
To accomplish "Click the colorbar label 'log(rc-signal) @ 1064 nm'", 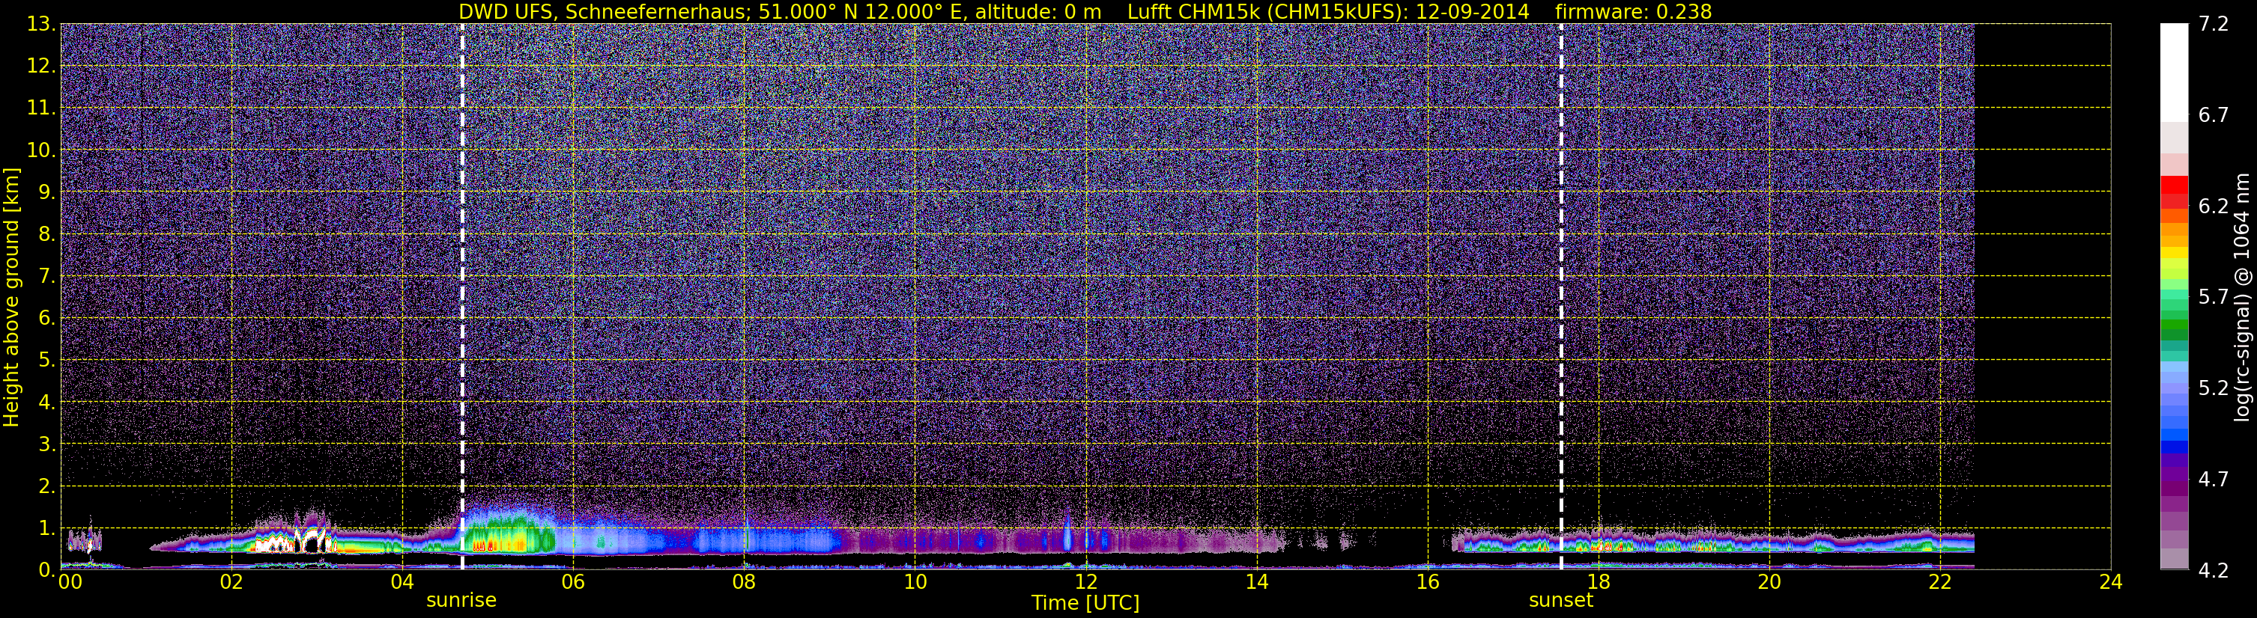I will (2241, 297).
